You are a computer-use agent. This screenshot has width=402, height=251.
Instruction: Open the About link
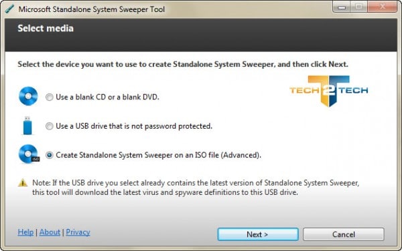tap(50, 232)
